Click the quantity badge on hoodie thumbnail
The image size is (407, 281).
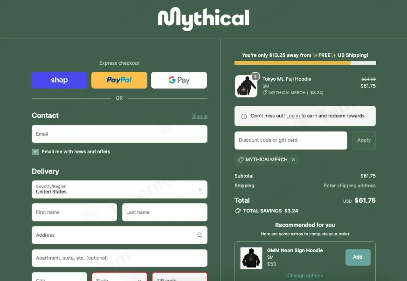[x=255, y=76]
